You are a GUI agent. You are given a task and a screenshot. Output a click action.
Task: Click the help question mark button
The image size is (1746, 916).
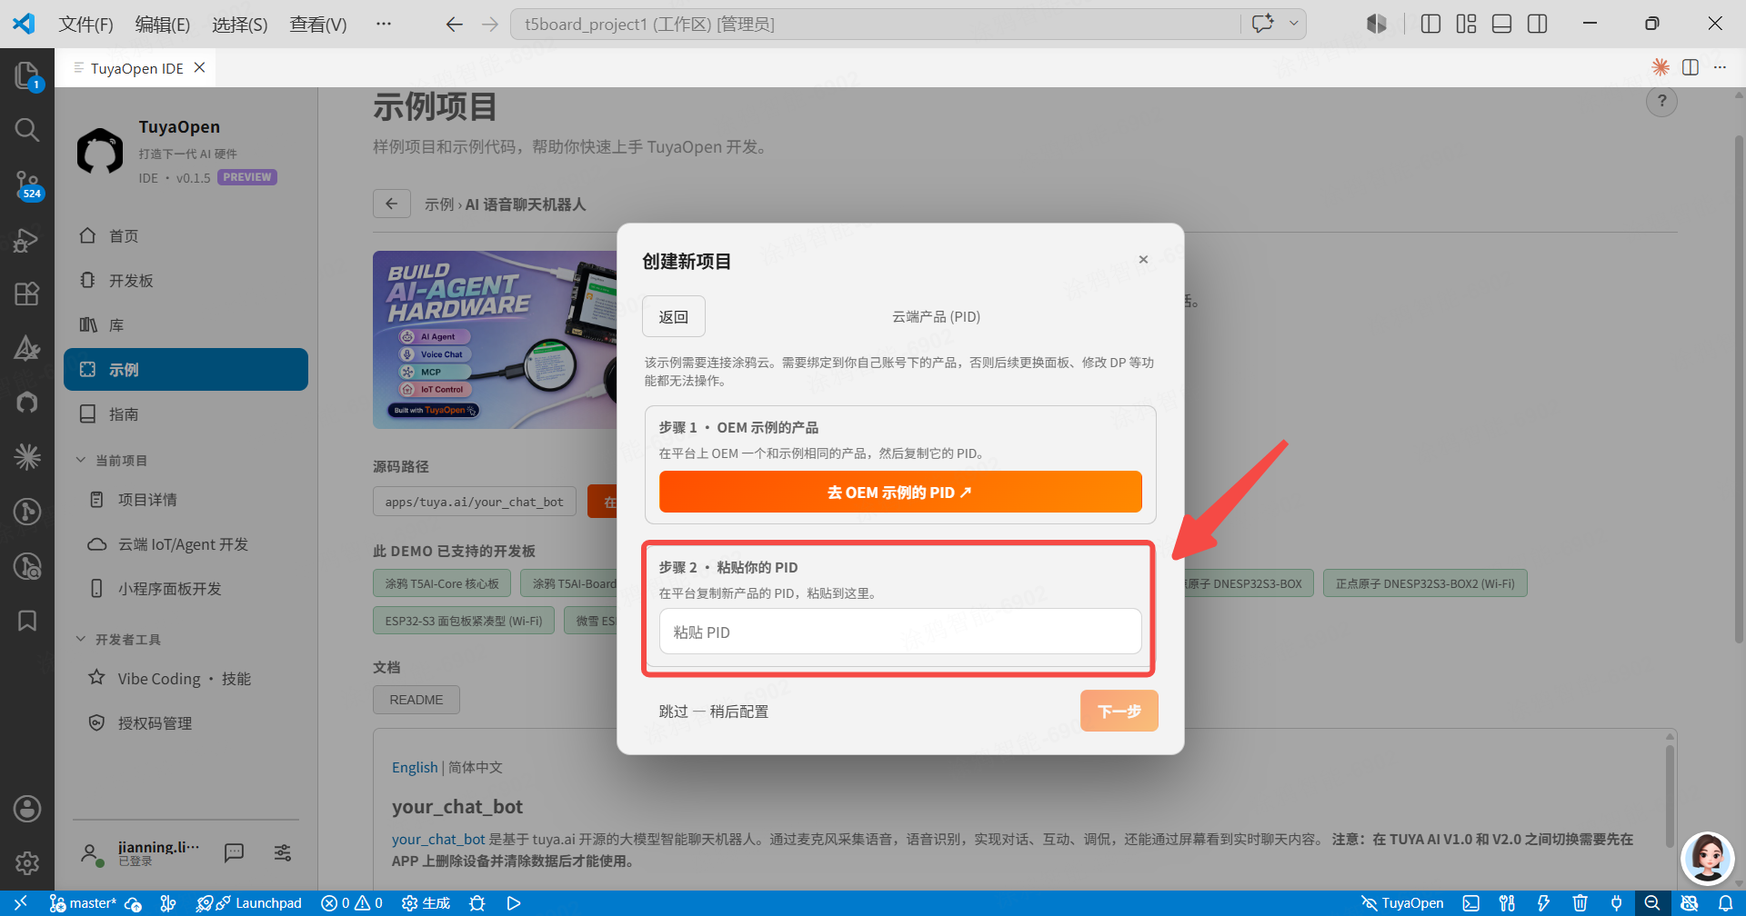(x=1661, y=101)
